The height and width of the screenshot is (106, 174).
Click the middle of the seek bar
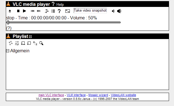pyautogui.click(x=63, y=22)
